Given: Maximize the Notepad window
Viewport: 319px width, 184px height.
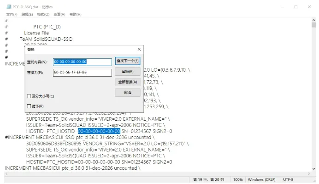Looking at the screenshot, I should pos(296,7).
